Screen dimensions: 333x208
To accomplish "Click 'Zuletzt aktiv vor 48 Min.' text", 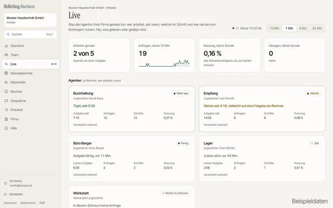I will 221,156.
